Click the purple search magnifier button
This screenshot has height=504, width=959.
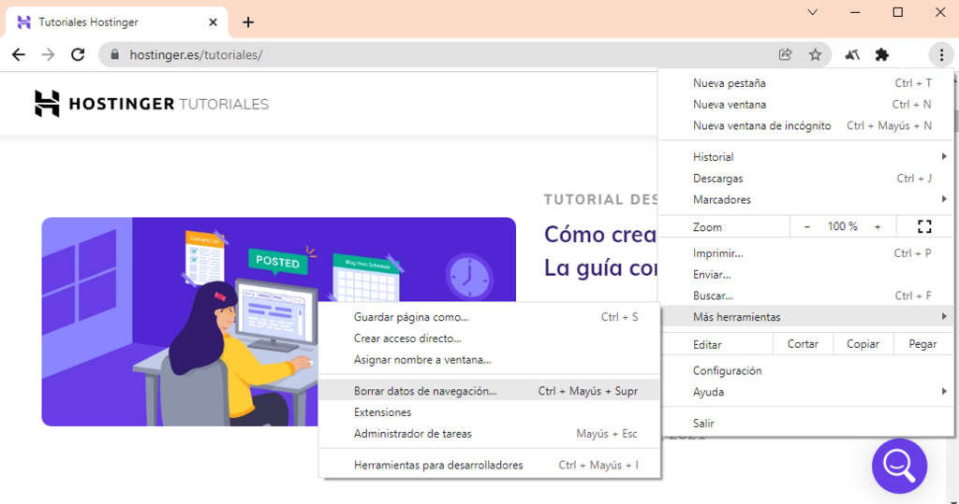(899, 465)
